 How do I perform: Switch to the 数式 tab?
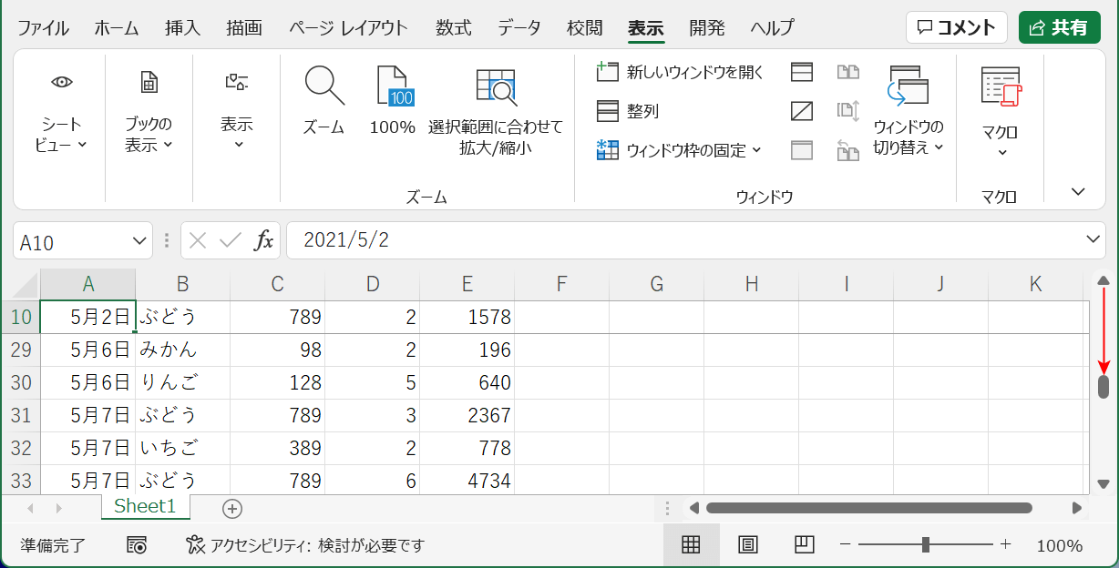click(453, 27)
